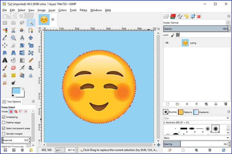Image resolution: width=232 pixels, height=154 pixels.
Task: Select the Scissors Select tool
Action: (x=13, y=30)
